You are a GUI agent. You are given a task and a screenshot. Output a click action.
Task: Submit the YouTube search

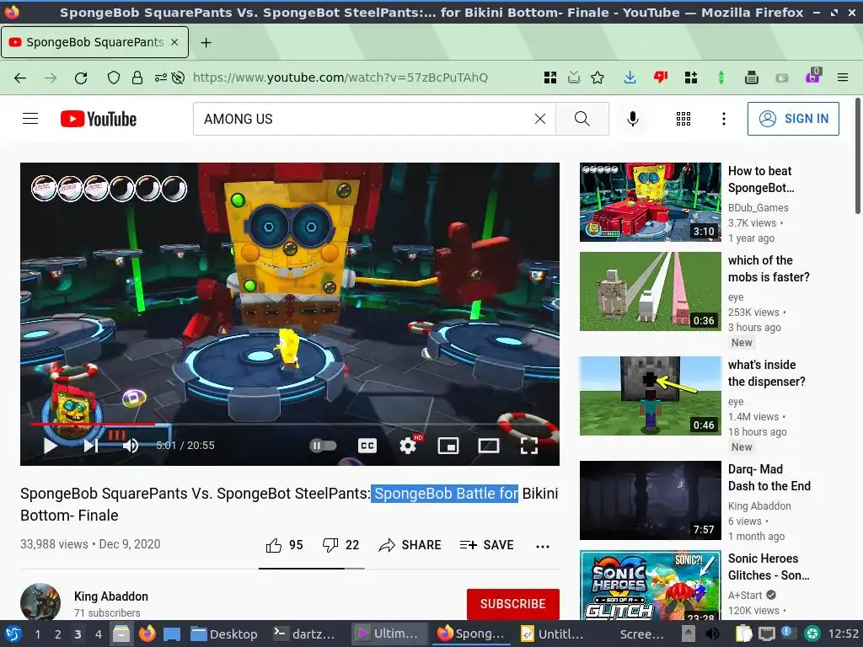click(x=582, y=119)
